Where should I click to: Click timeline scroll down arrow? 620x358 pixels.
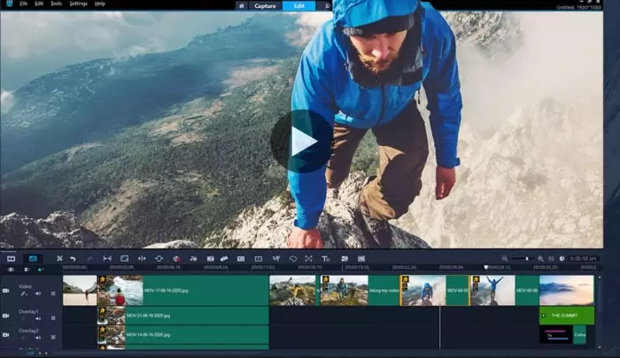coord(600,347)
